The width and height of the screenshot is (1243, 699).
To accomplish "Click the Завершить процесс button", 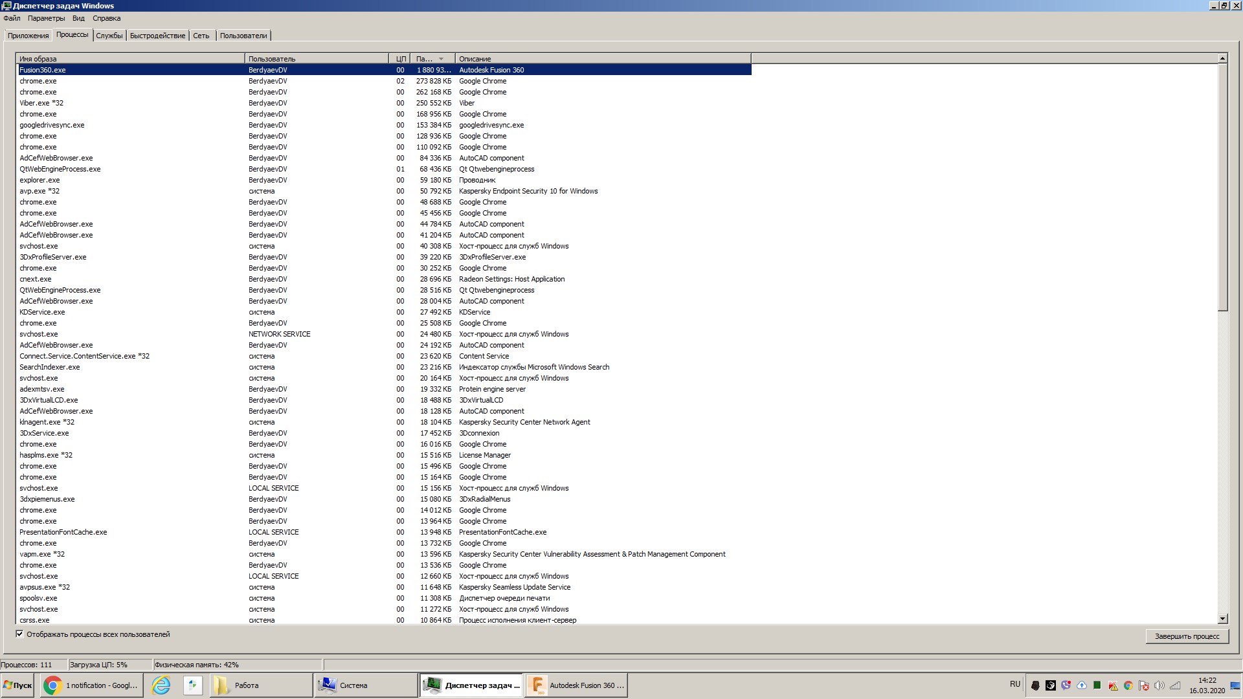I will (1187, 636).
